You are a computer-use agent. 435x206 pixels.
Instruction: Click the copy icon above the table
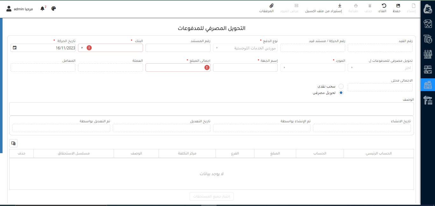(13, 143)
